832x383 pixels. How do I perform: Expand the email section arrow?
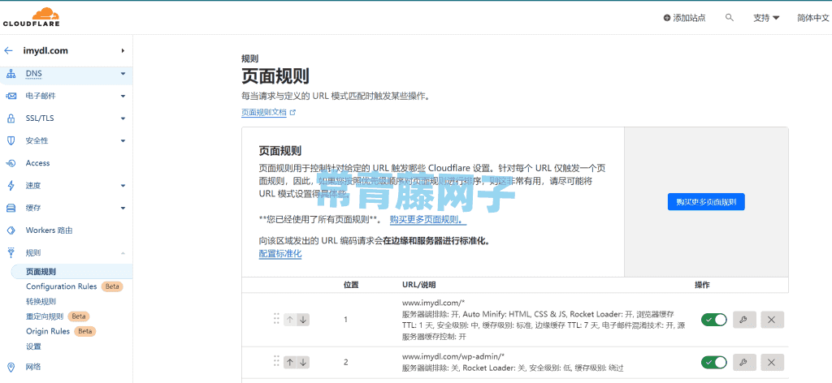coord(123,97)
